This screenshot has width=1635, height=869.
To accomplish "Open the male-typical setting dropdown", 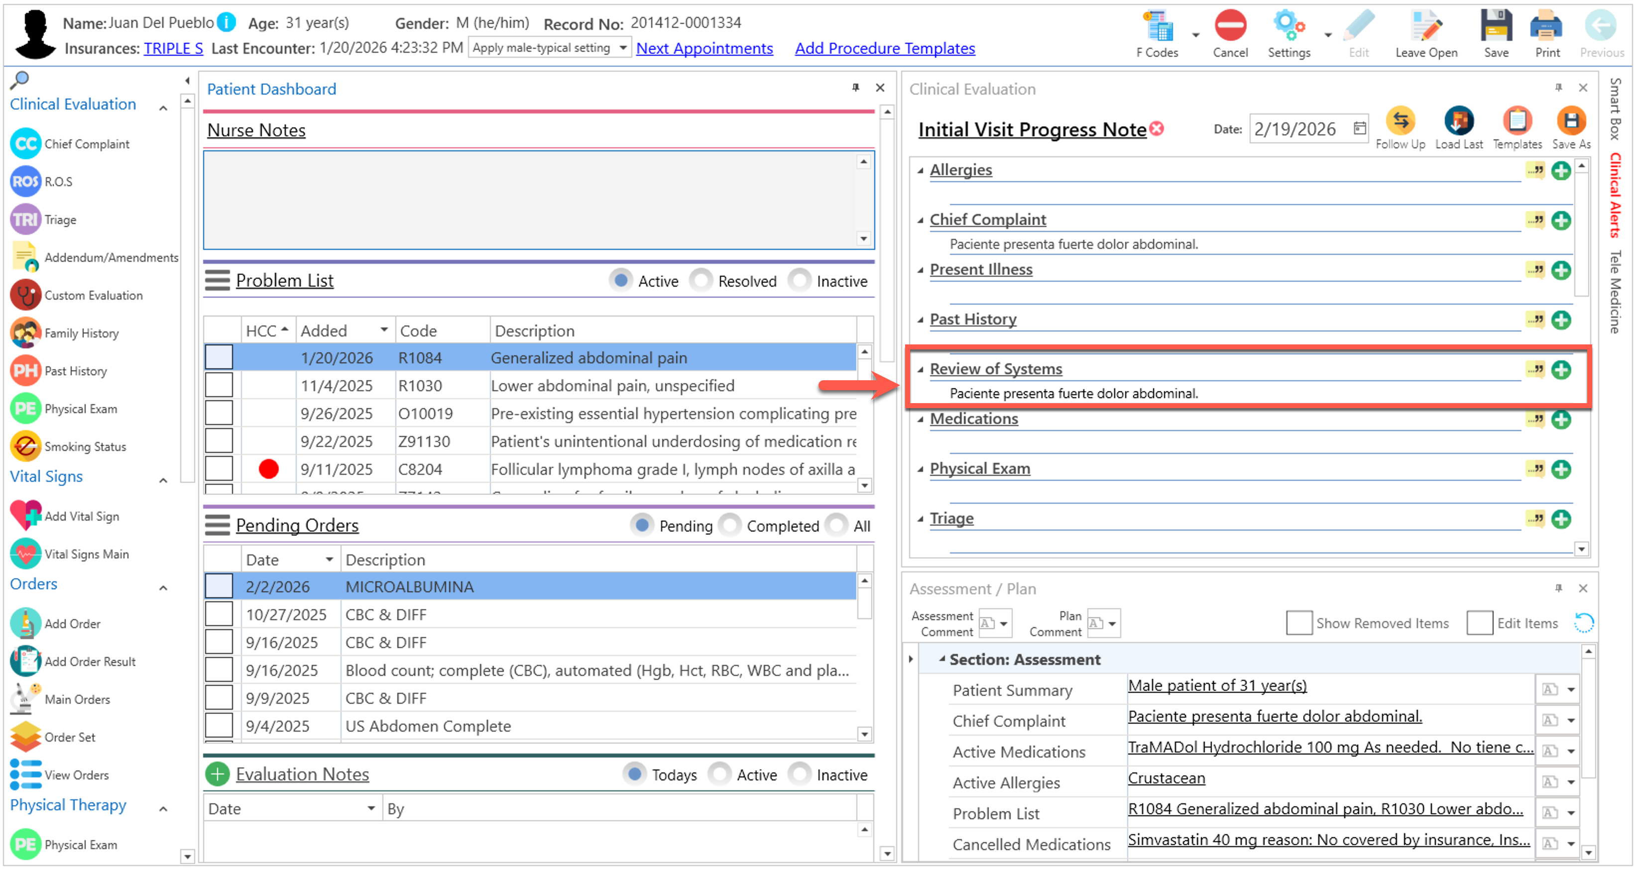I will [623, 48].
